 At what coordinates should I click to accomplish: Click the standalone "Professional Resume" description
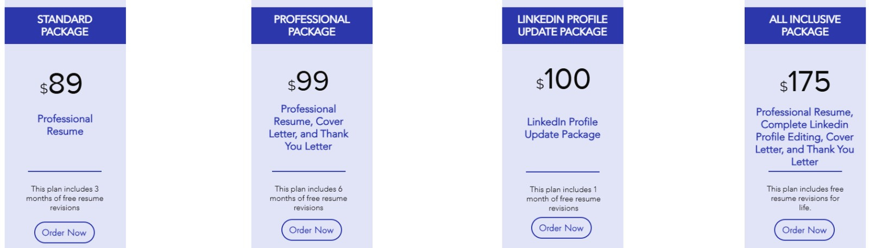click(x=65, y=125)
